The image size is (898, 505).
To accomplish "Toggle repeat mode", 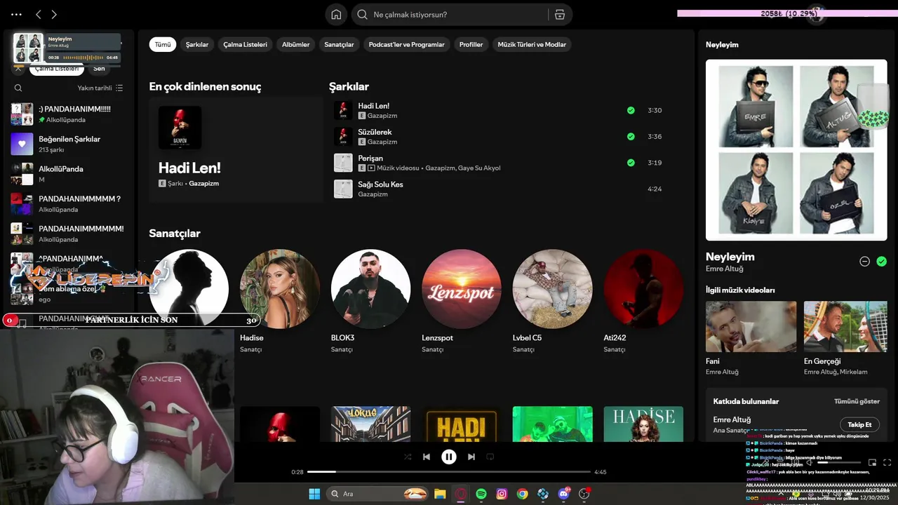I will [x=490, y=457].
